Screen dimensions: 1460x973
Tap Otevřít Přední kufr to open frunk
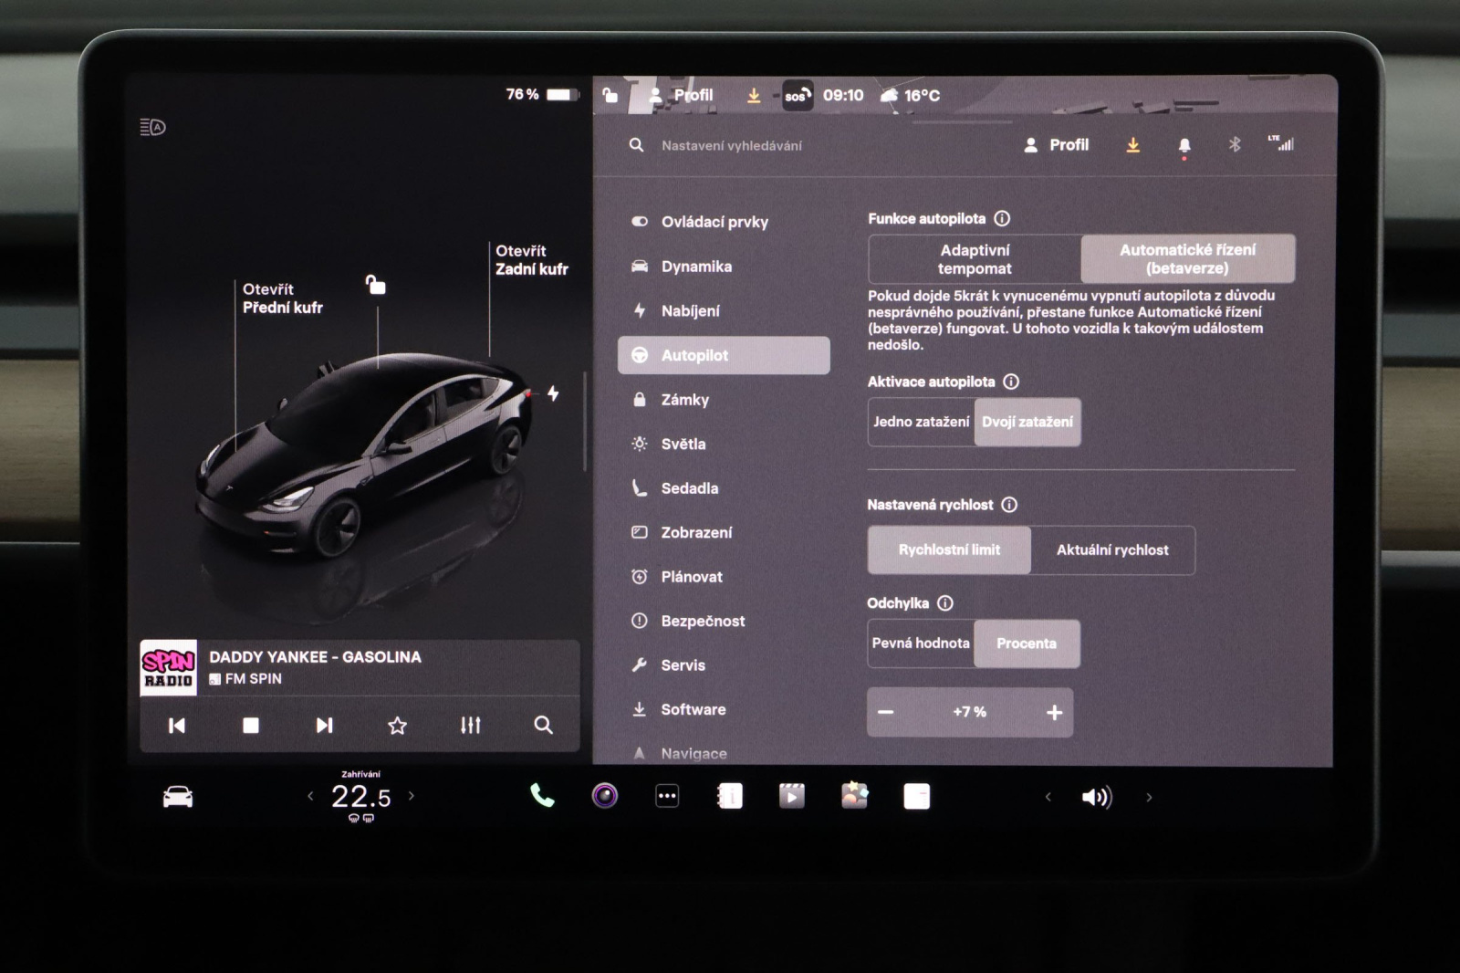tap(282, 298)
